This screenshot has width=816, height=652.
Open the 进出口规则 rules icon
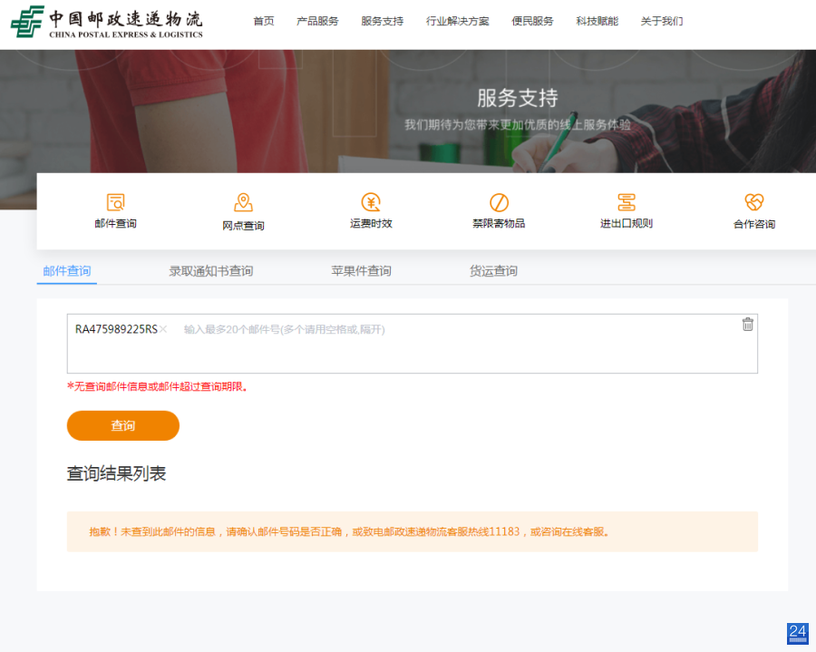click(626, 202)
